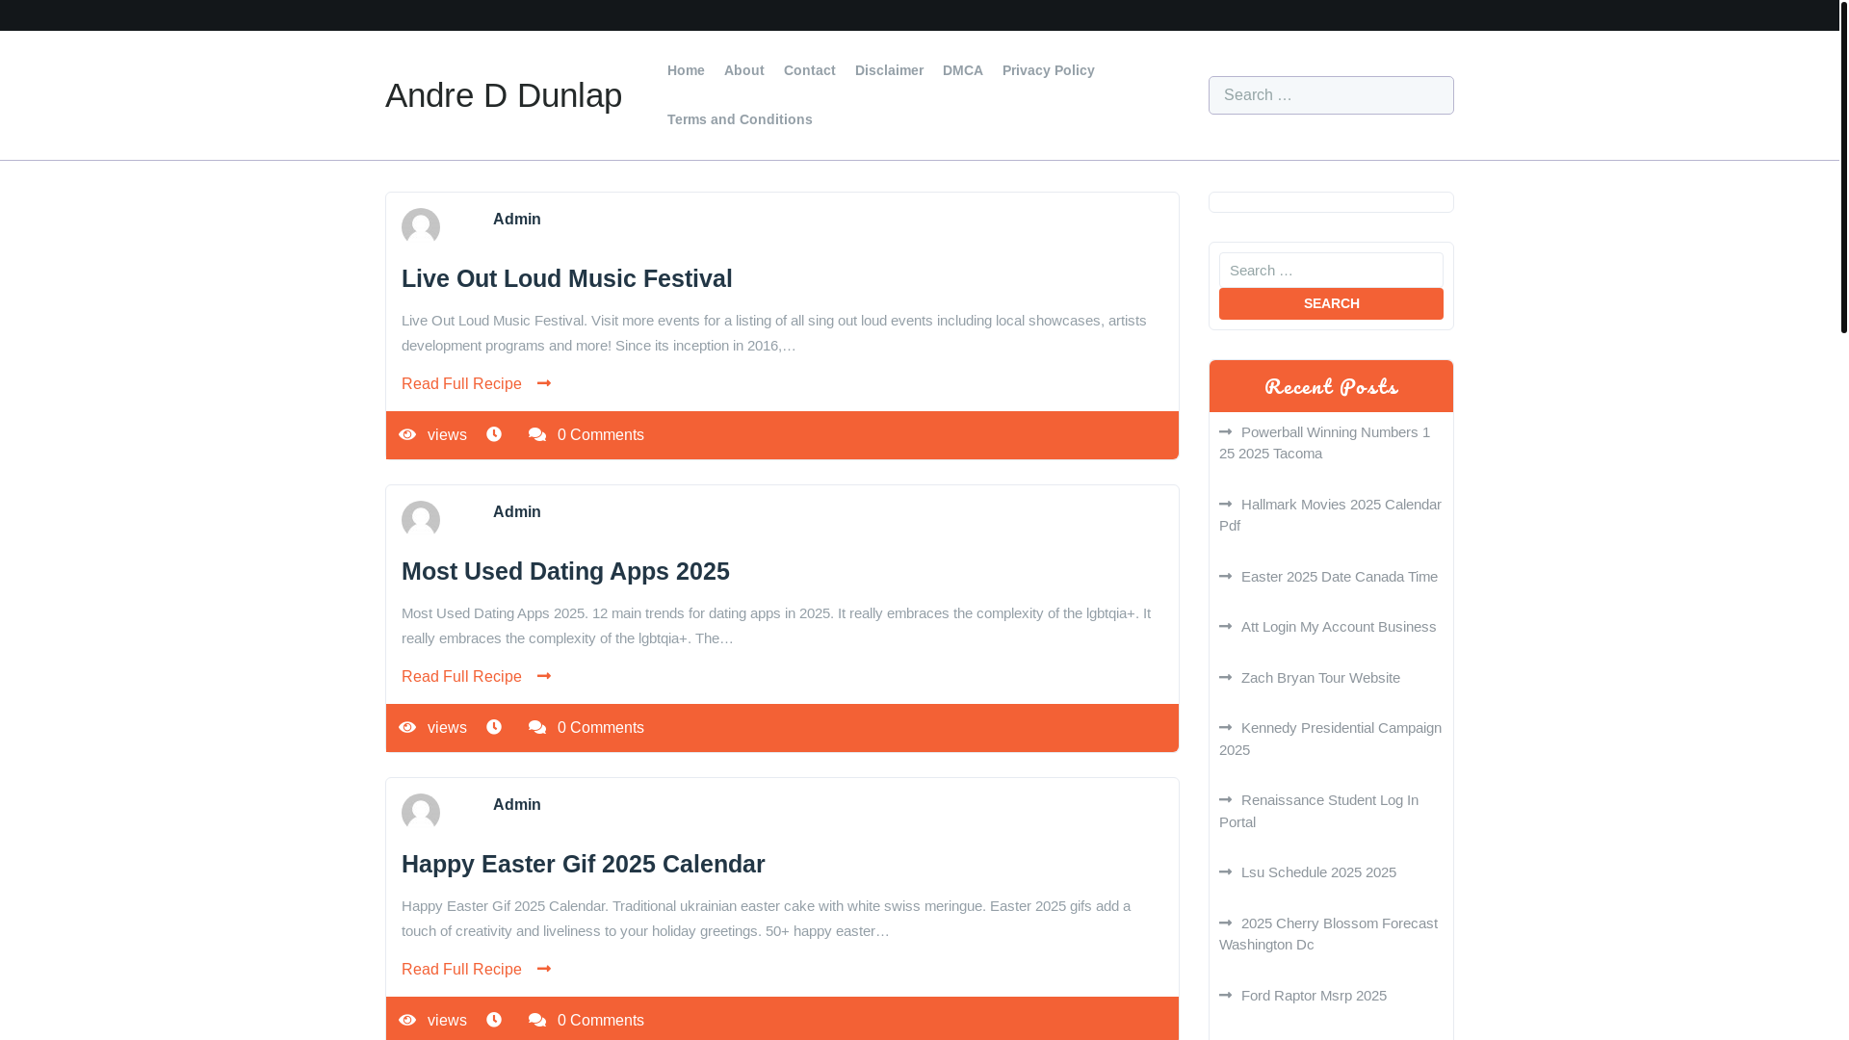Click the arrow icon before Zach Bryan Tour Website
Image resolution: width=1849 pixels, height=1040 pixels.
1225,678
